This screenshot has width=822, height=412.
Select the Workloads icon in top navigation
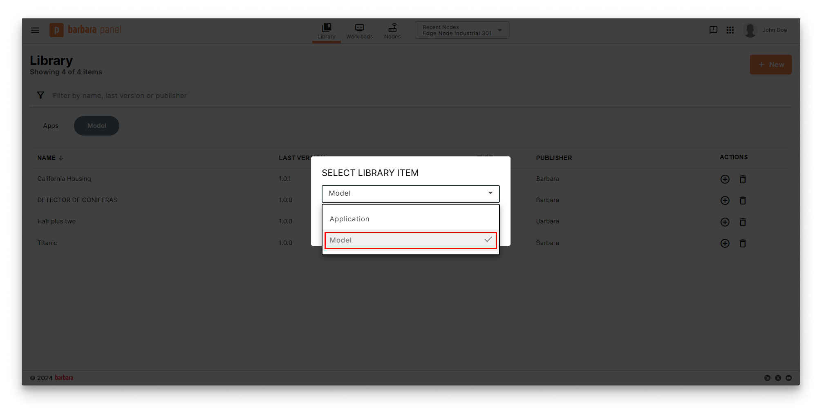pos(359,28)
